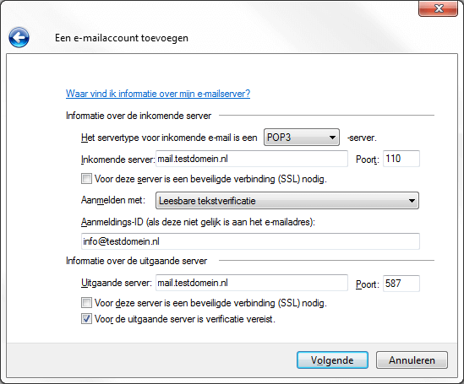Expand the Leesbare tekstverificatie dropdown
Screen dimensions: 464x384
(287, 201)
